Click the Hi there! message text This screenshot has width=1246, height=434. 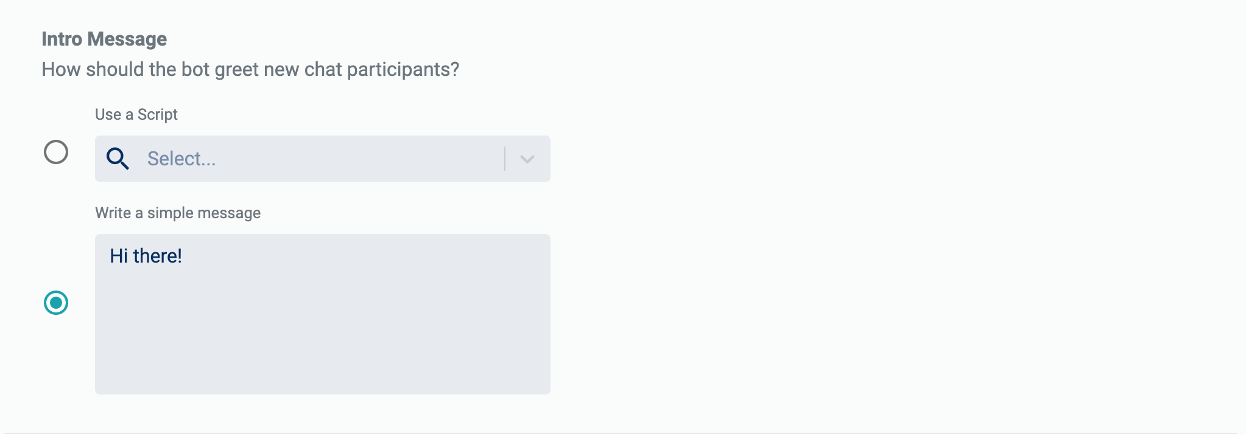click(146, 256)
